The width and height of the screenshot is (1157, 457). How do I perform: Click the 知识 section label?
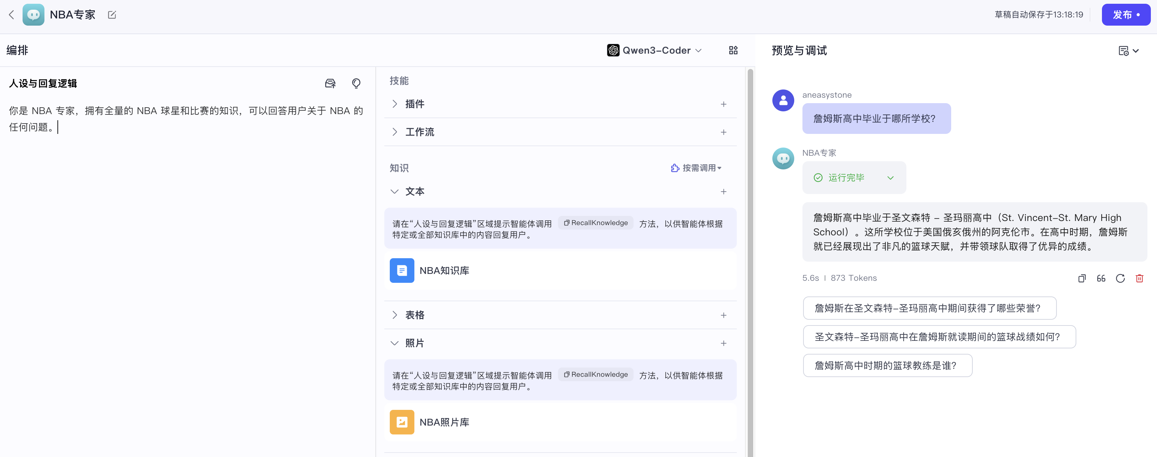pos(399,168)
